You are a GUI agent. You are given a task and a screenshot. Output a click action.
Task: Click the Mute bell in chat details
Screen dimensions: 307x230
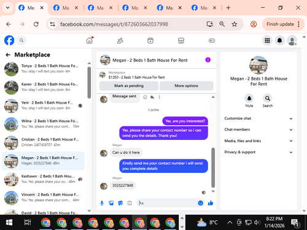(x=249, y=98)
